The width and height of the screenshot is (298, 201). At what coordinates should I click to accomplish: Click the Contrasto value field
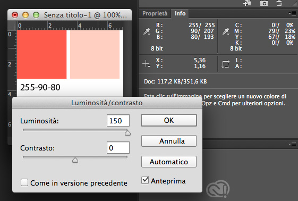pos(118,148)
